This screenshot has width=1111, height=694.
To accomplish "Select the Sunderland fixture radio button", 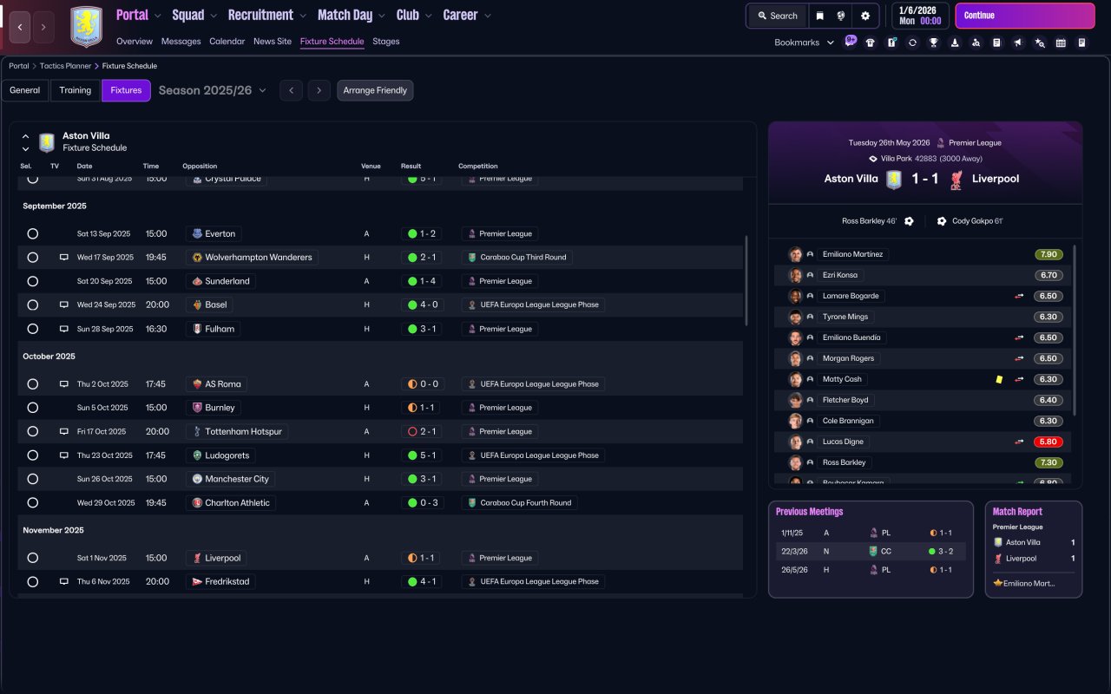I will point(32,281).
